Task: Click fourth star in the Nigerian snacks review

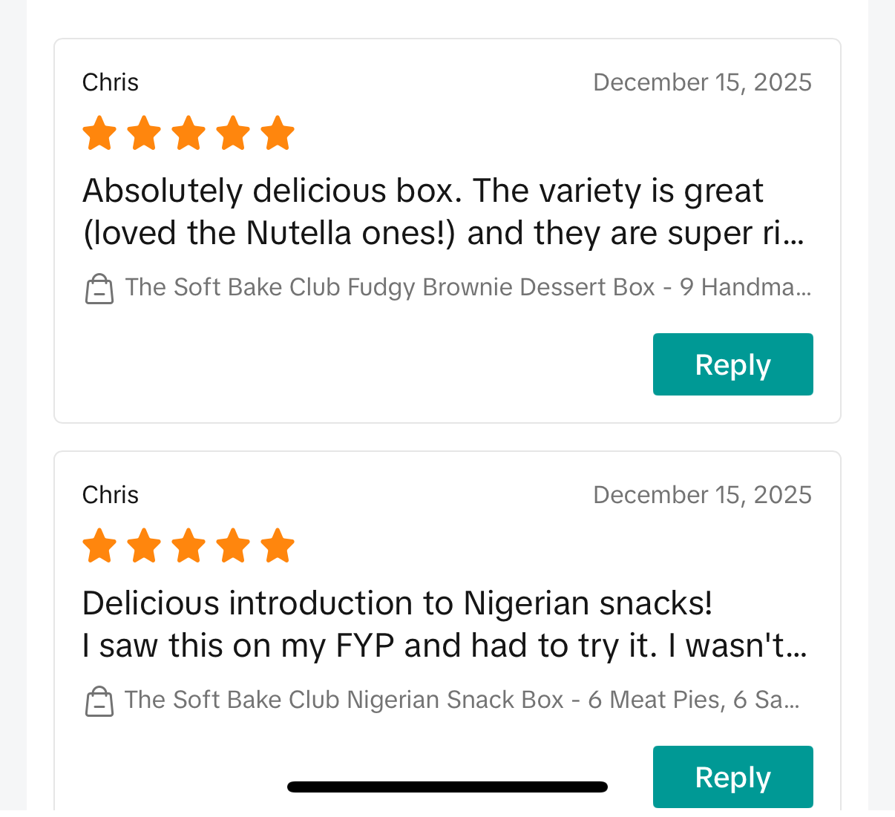Action: tap(233, 546)
